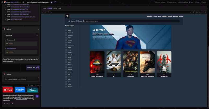
Task: Switch to the Preview tab
Action: (x=50, y=8)
